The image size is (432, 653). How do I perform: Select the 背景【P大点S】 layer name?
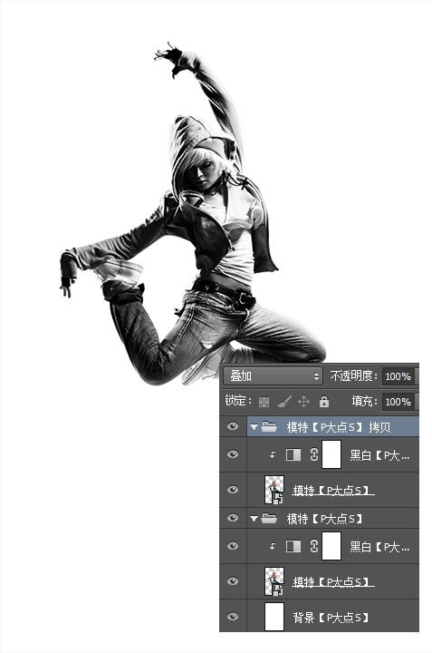[331, 618]
